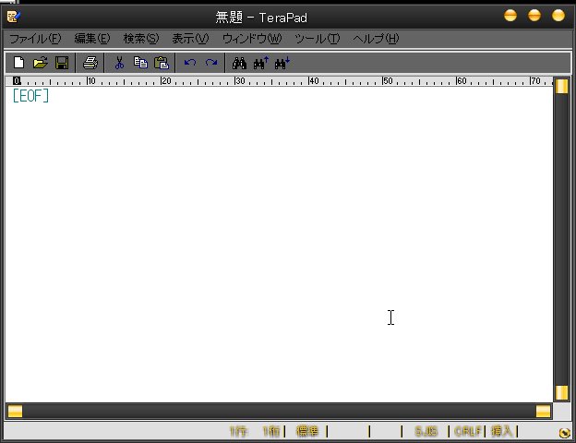Click the CRLF line-ending status entry

point(467,431)
